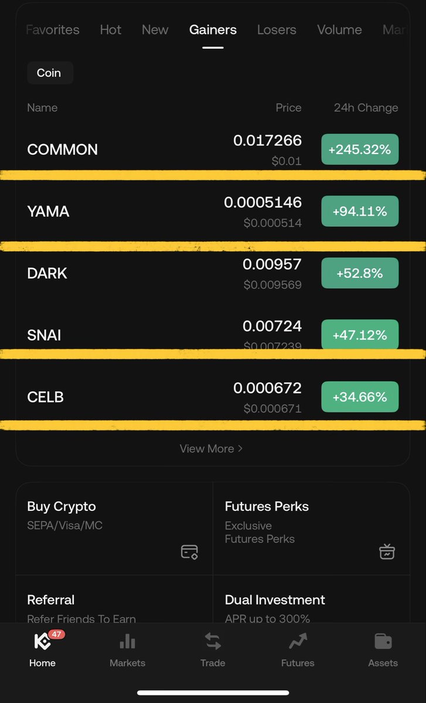Open the Futures trend arrow icon
Screen dimensions: 426x703
click(x=298, y=642)
